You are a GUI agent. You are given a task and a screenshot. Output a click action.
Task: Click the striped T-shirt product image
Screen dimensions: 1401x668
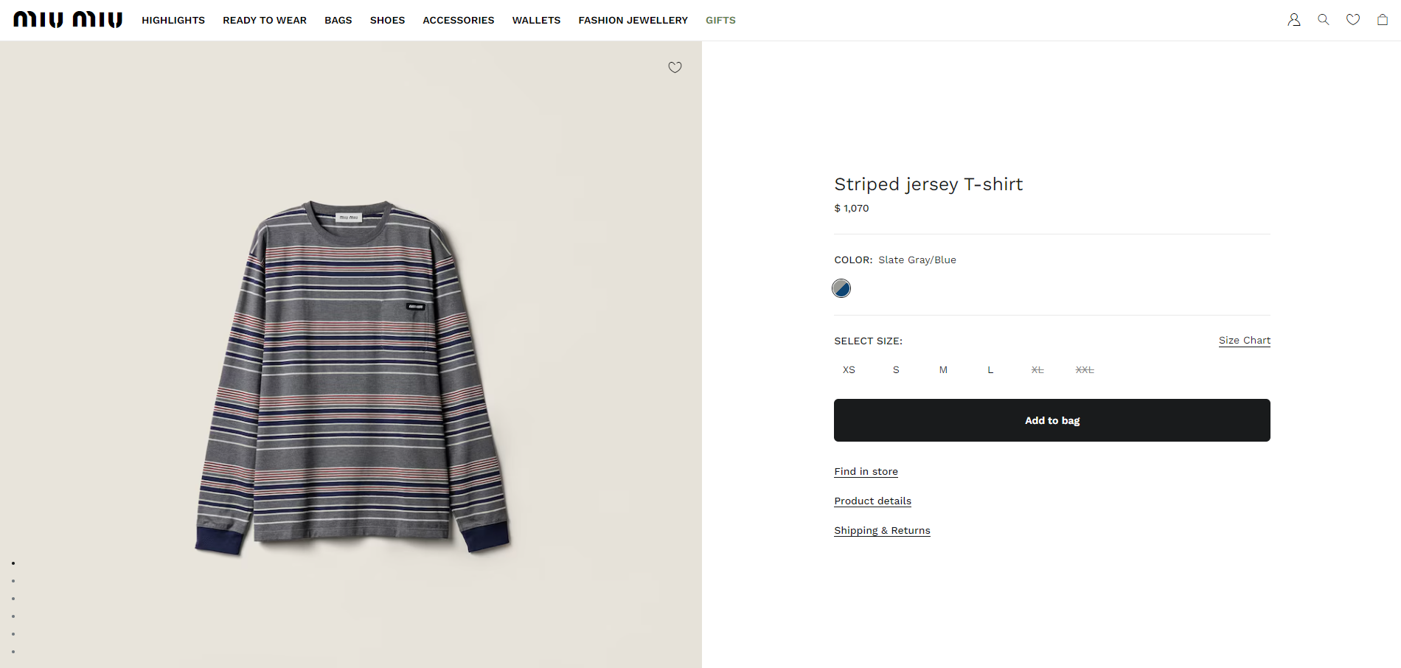(352, 376)
